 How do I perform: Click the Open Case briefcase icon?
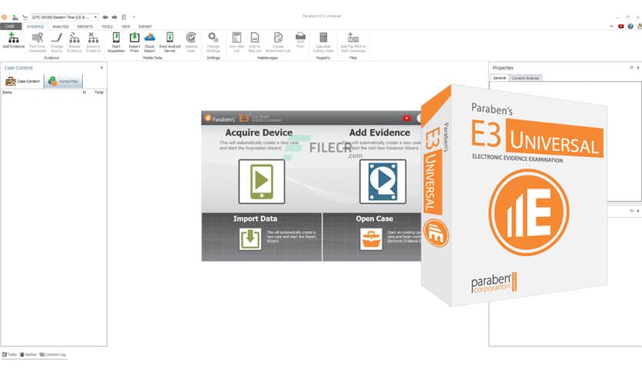(372, 238)
